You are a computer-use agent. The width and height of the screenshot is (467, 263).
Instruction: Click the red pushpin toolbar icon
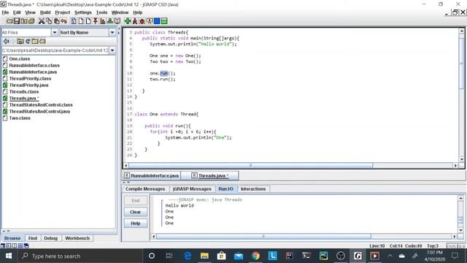[x=96, y=21]
